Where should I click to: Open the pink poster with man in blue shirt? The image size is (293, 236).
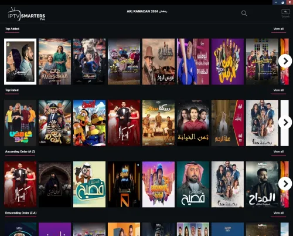pyautogui.click(x=193, y=62)
